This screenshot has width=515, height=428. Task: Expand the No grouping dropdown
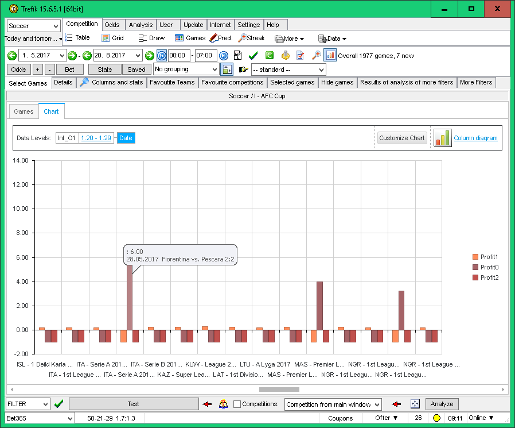tap(186, 70)
